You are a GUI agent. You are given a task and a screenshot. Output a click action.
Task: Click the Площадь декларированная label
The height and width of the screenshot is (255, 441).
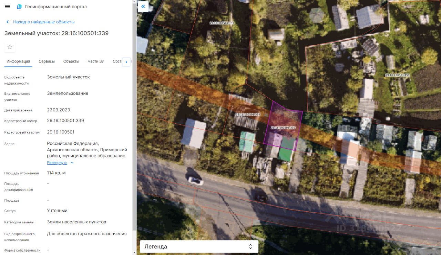pos(19,187)
